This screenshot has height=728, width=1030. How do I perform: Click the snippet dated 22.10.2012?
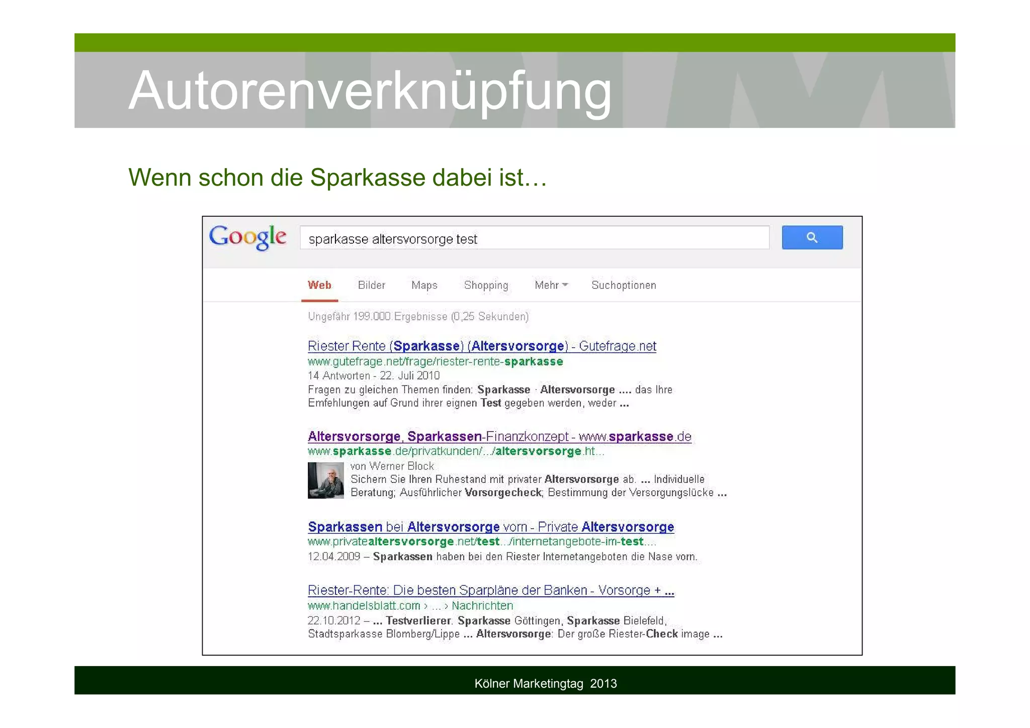tap(515, 627)
